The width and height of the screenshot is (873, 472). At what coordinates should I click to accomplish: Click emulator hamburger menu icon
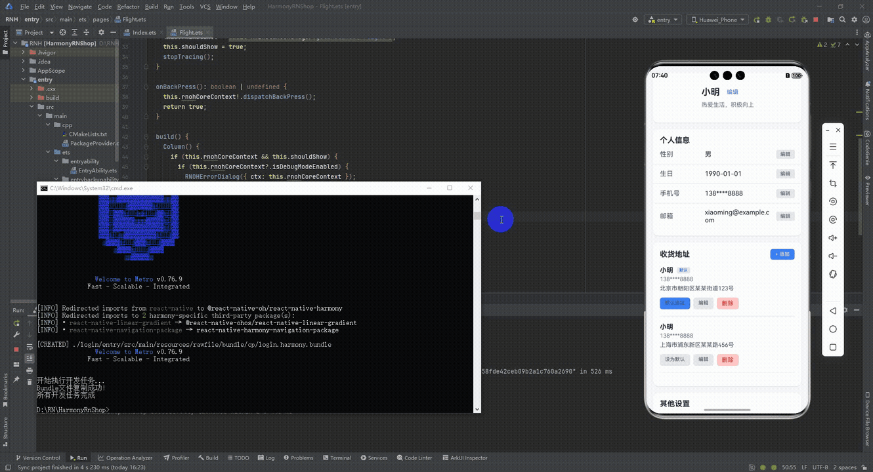[833, 147]
